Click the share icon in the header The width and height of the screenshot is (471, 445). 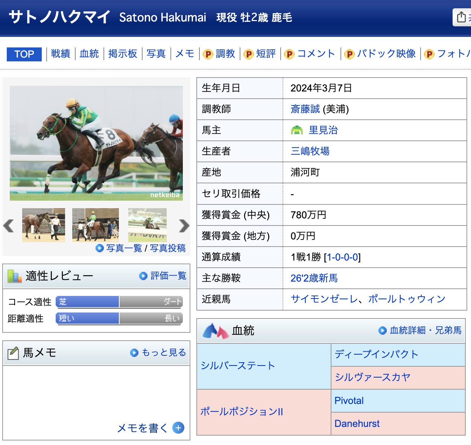point(462,17)
